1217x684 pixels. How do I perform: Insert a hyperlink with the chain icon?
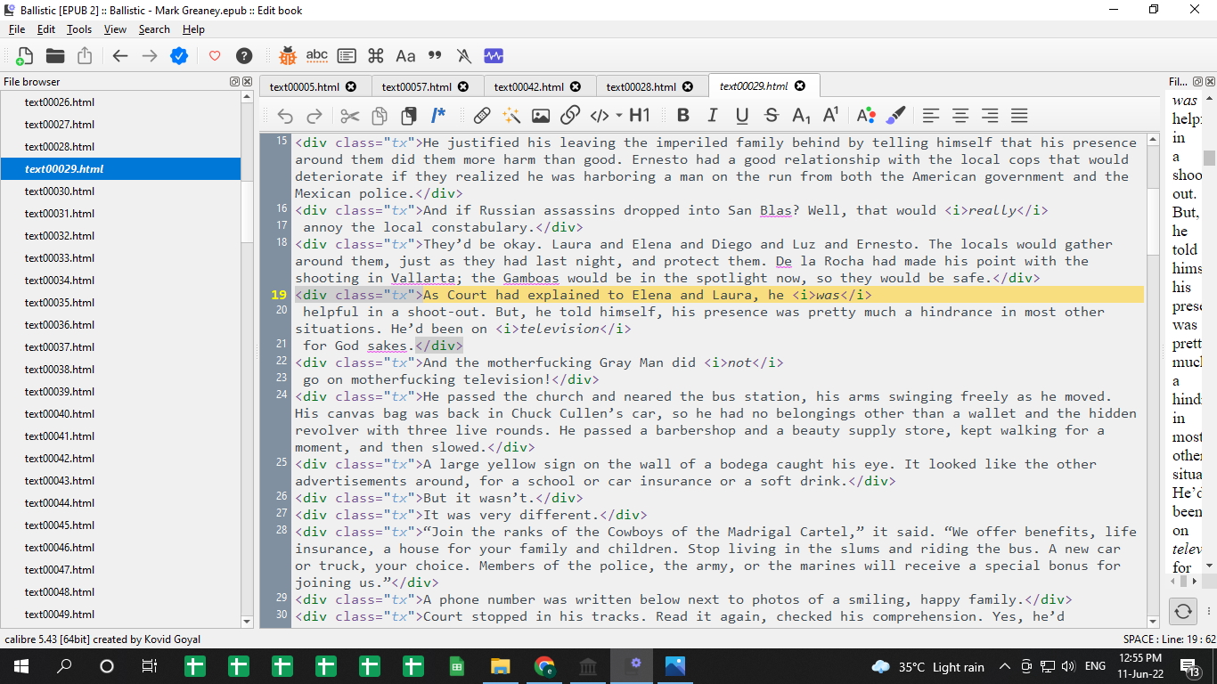(570, 116)
